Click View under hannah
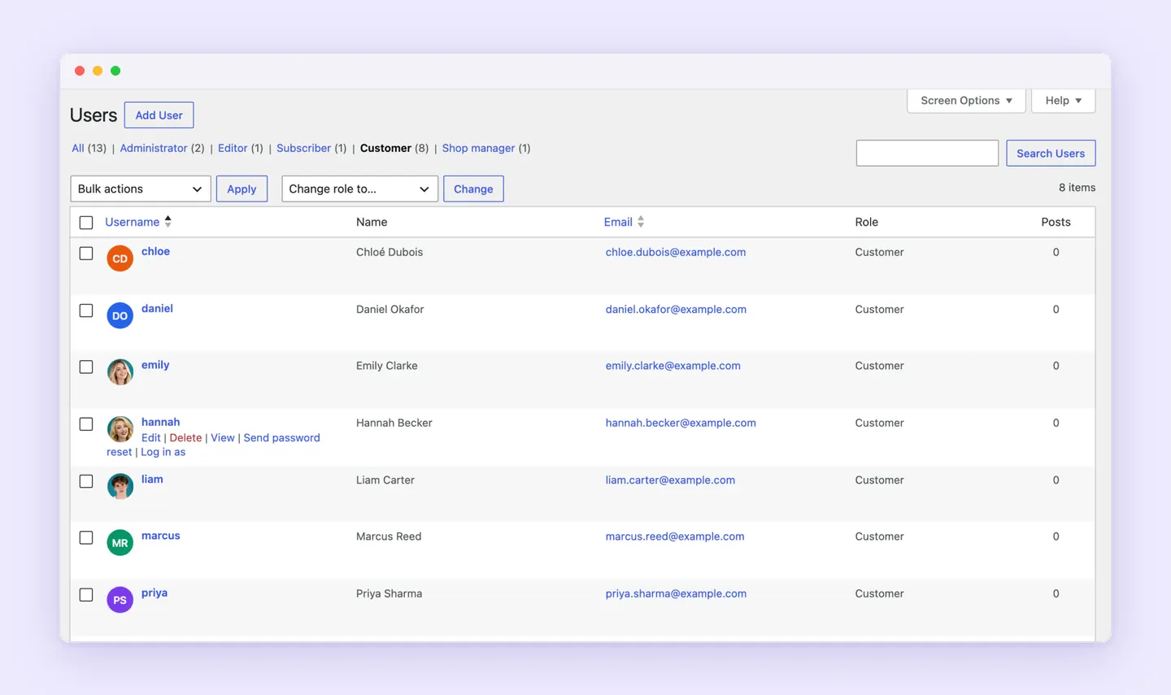1171x695 pixels. click(223, 437)
